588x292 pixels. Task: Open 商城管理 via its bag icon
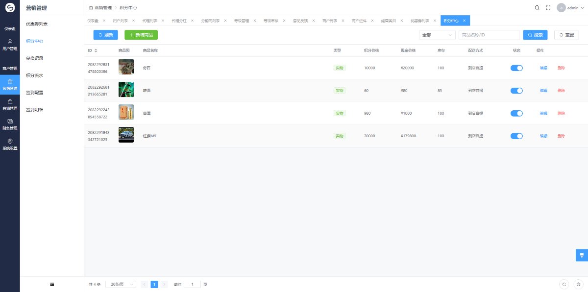10,101
